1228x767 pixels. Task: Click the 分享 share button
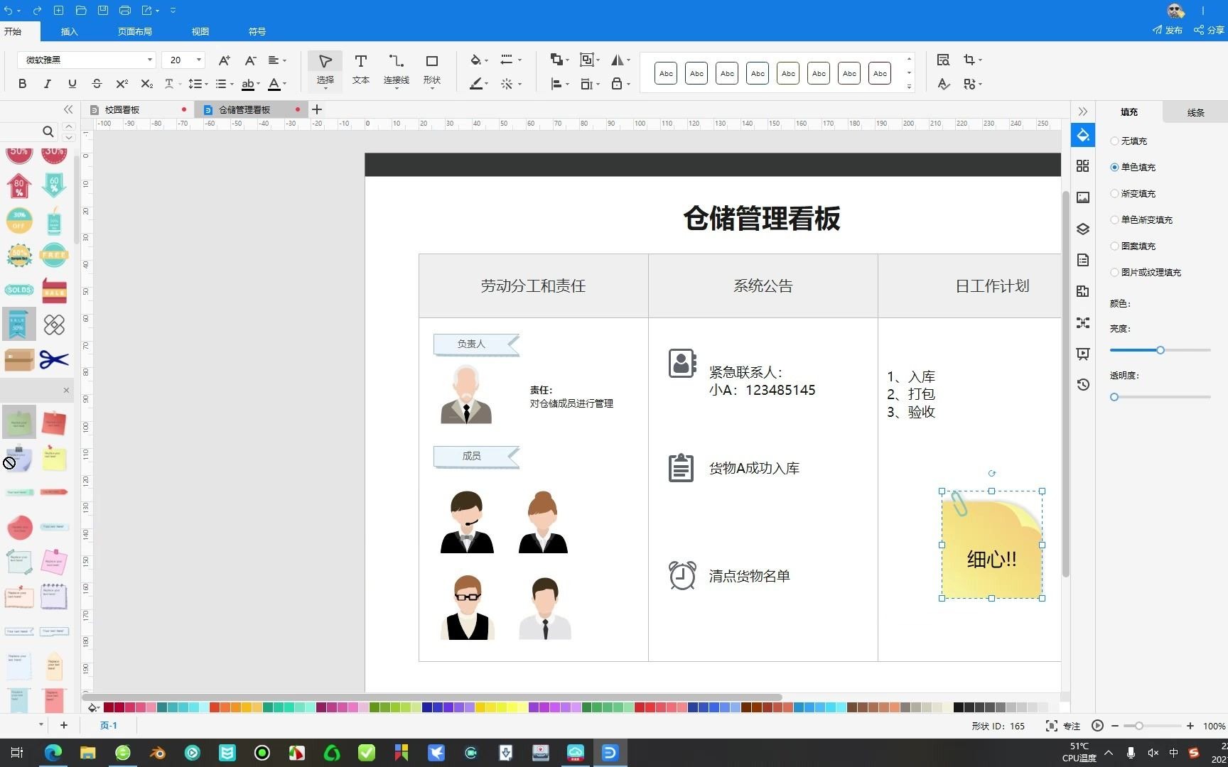click(x=1208, y=31)
